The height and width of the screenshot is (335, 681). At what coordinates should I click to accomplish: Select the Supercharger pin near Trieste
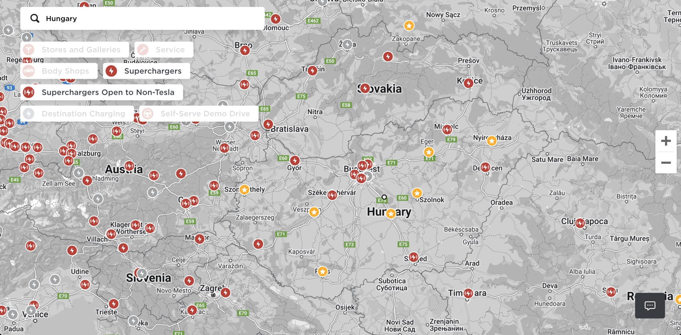pos(114,304)
